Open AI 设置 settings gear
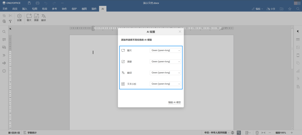This screenshot has height=135, width=302. (x=19, y=18)
